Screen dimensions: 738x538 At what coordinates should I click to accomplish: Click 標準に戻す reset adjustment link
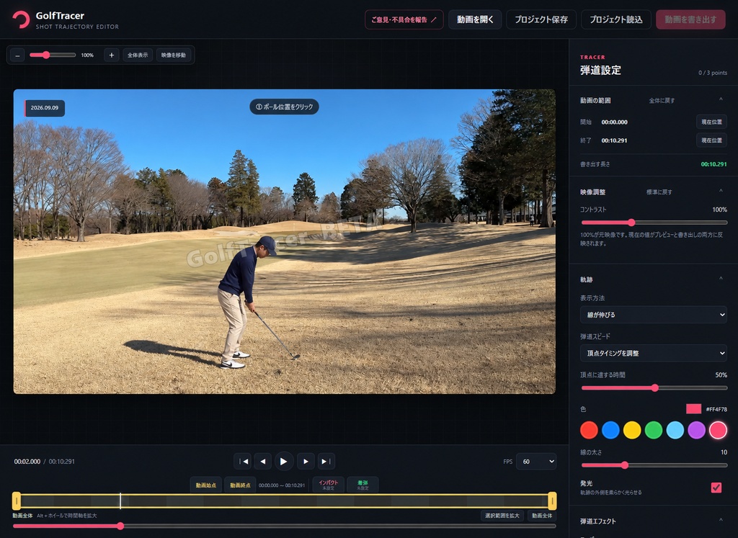(659, 192)
